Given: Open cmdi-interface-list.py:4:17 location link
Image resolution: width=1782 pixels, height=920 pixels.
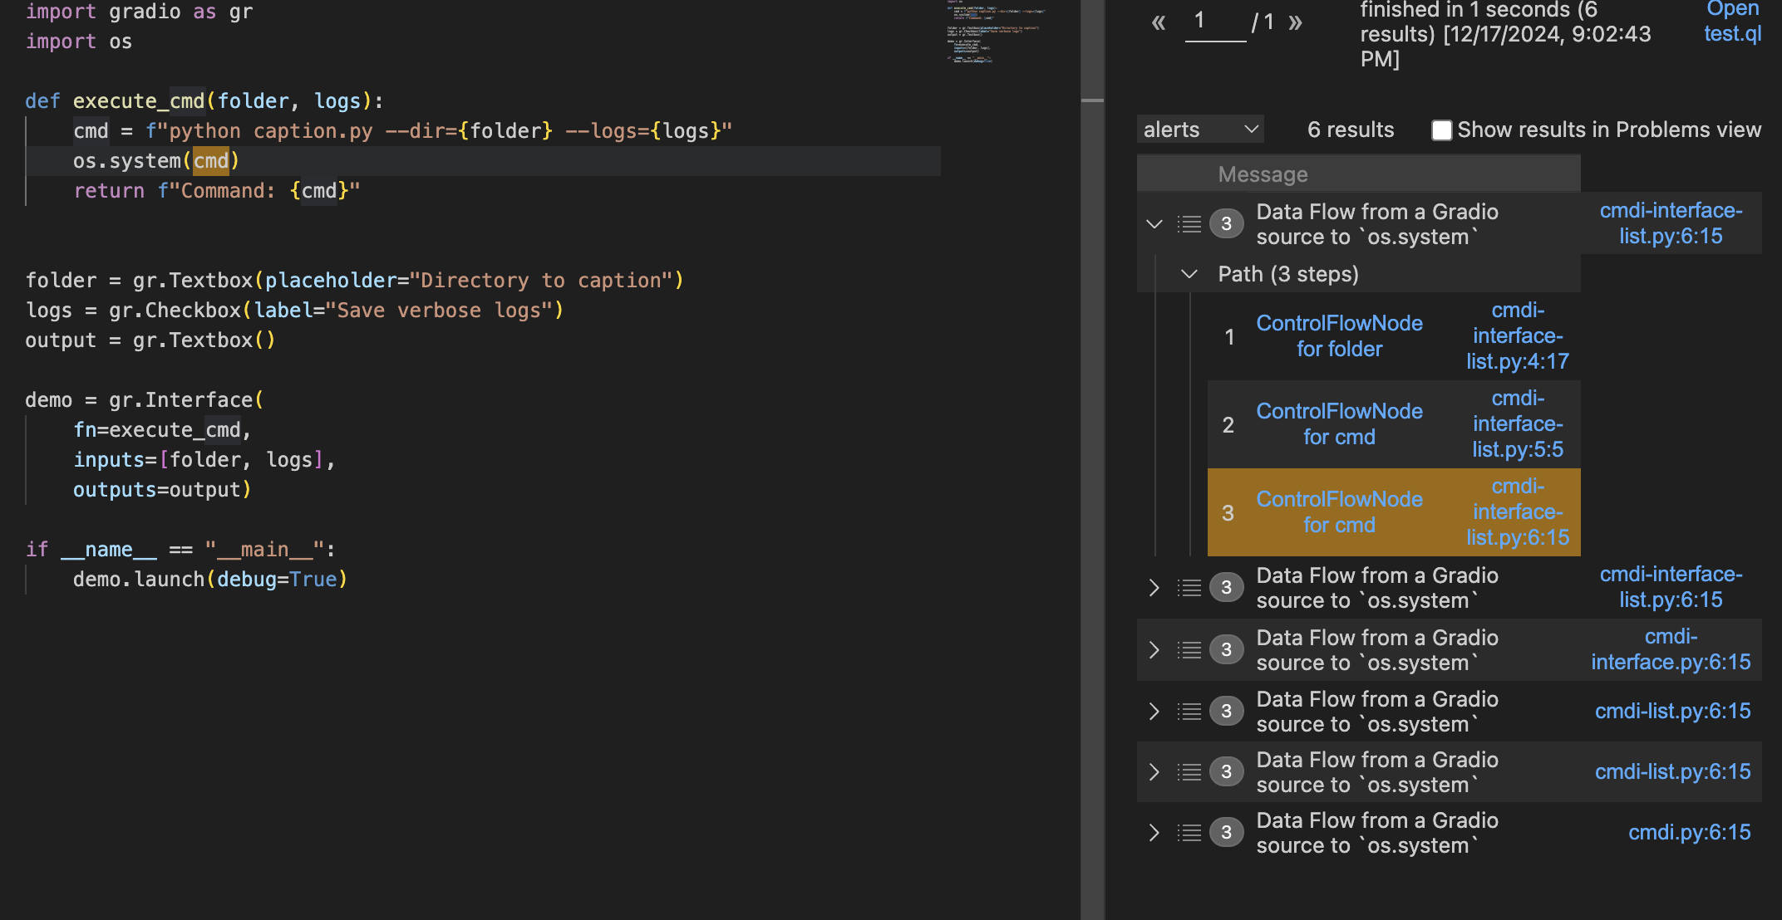Looking at the screenshot, I should tap(1517, 336).
